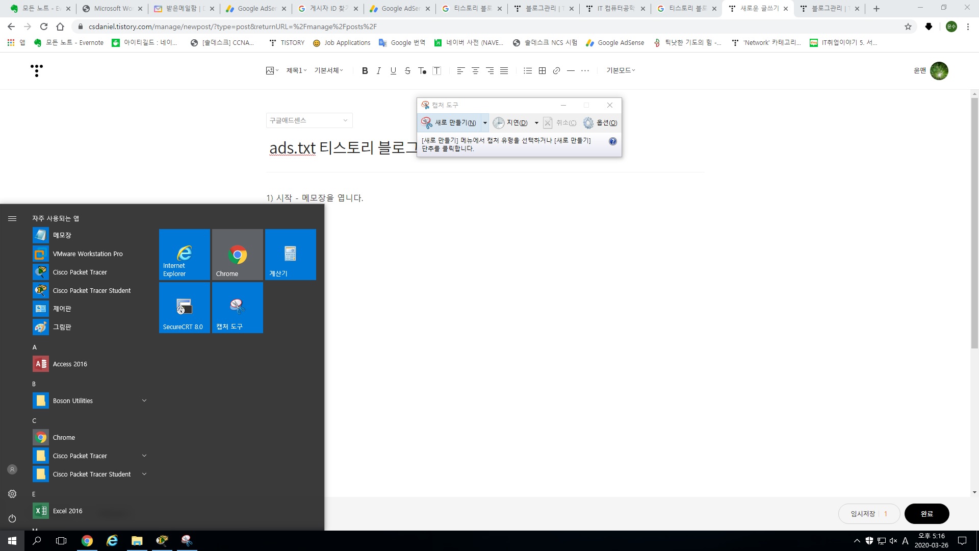Switch to the 블로그관리 browser tab

pos(543,9)
